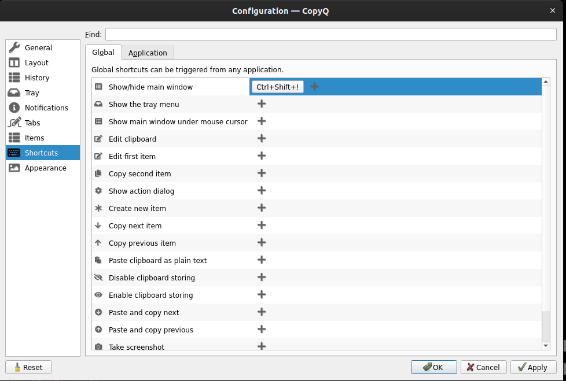Image resolution: width=566 pixels, height=381 pixels.
Task: Add shortcut for Take screenshot
Action: (262, 346)
